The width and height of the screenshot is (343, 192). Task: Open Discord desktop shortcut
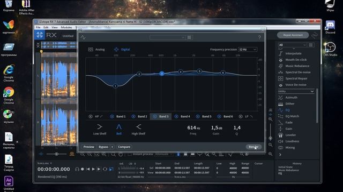330,27
